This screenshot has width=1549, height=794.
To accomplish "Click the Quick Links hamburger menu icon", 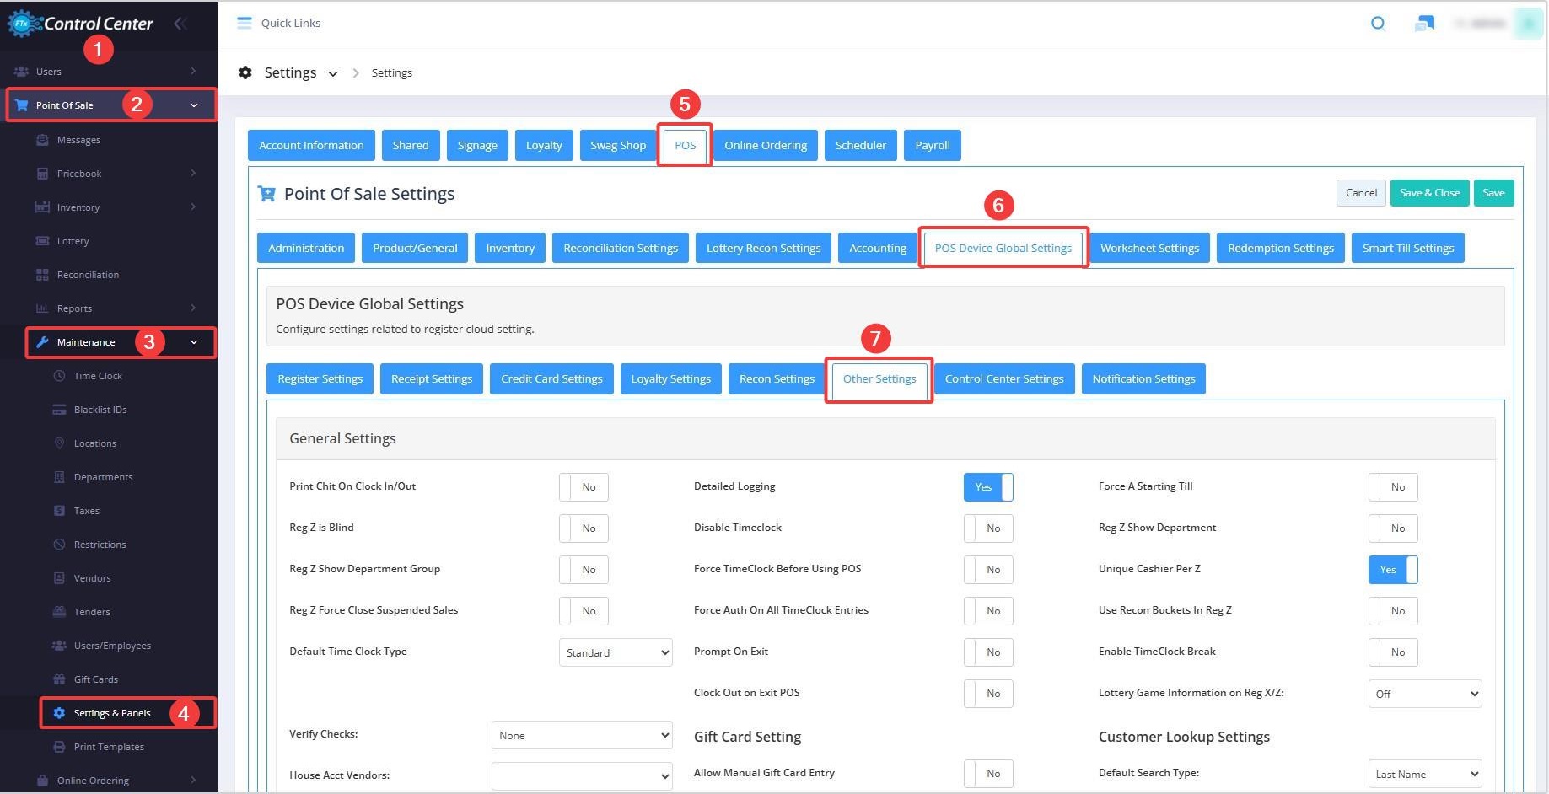I will pyautogui.click(x=245, y=23).
